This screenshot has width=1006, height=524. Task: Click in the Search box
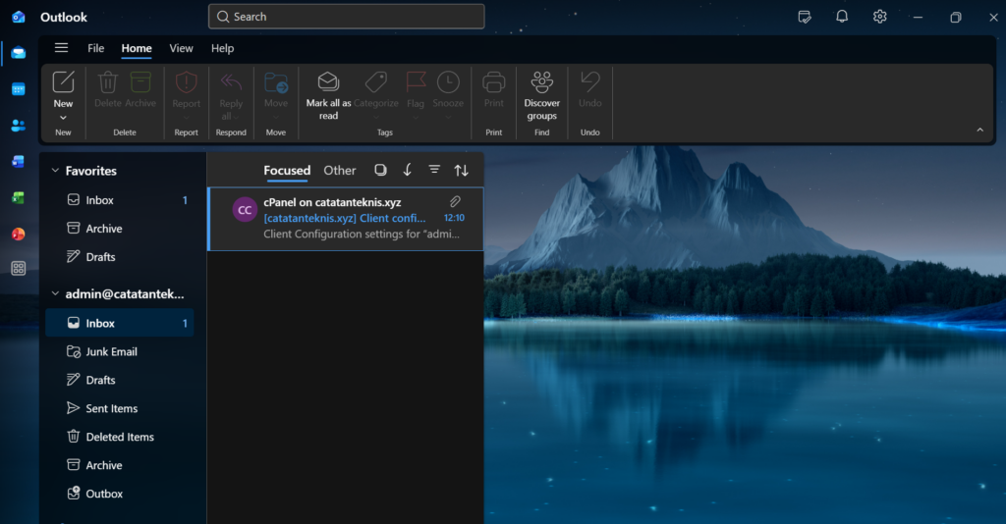click(x=347, y=17)
